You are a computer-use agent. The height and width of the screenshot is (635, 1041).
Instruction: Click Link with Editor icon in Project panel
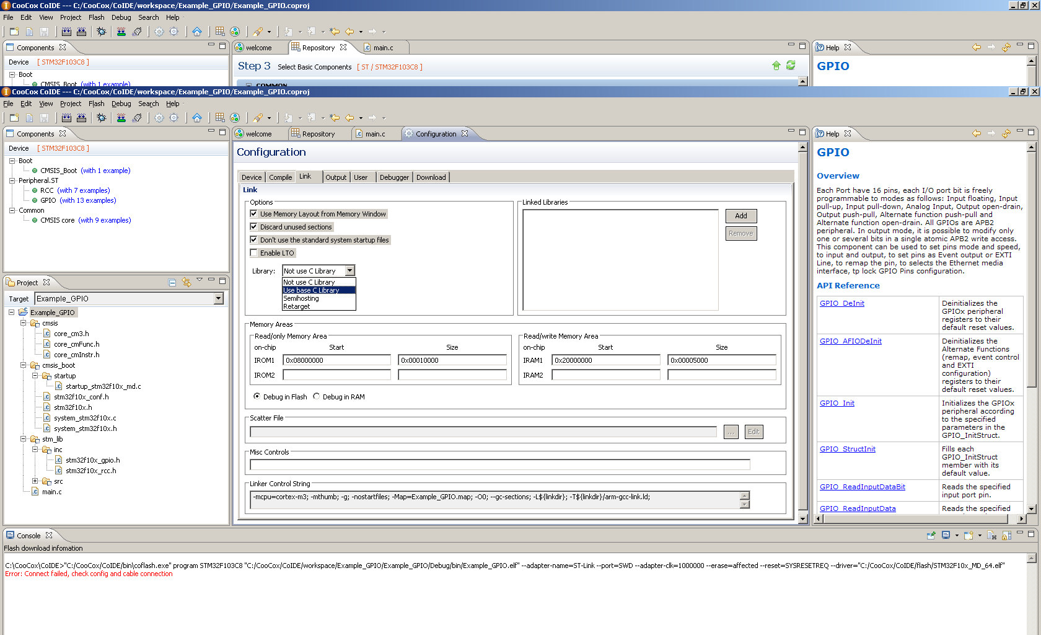coord(186,283)
